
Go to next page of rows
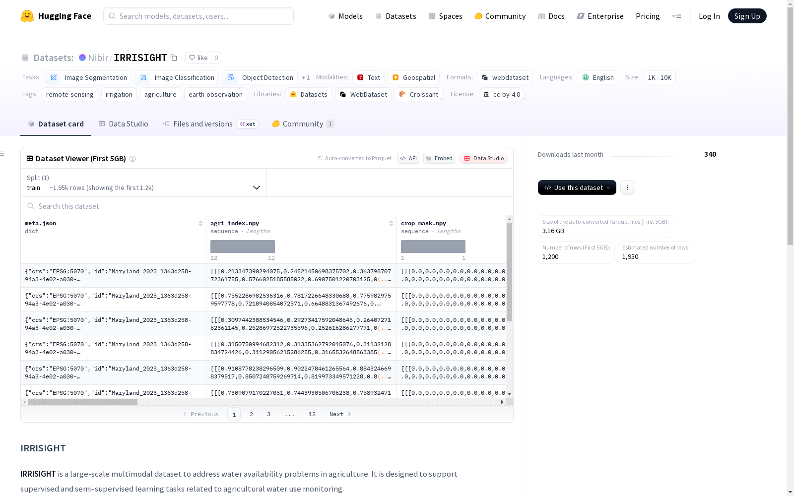tap(340, 414)
